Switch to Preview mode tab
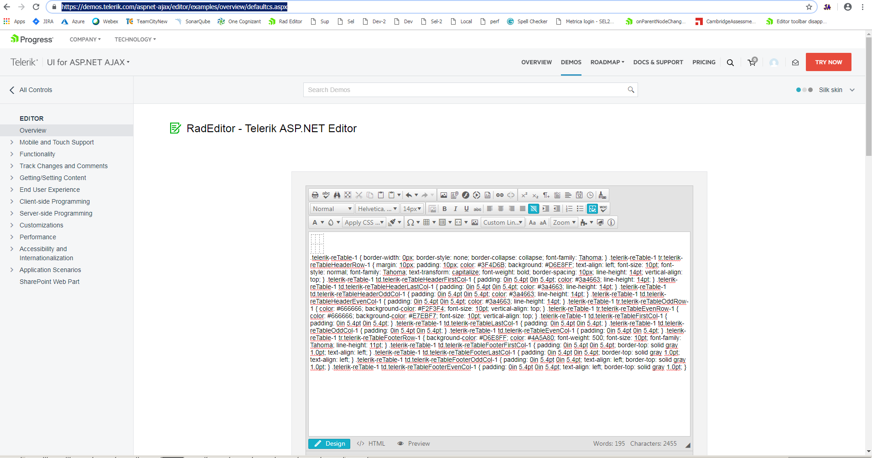This screenshot has height=458, width=872. (x=414, y=443)
